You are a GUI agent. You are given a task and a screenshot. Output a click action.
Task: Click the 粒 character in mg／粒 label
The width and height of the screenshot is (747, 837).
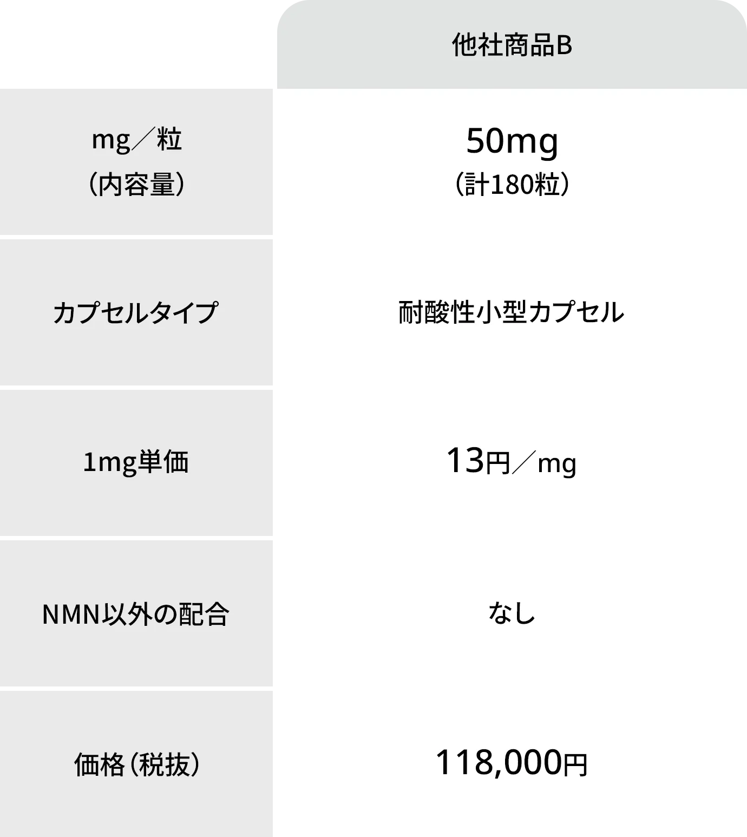coord(169,141)
